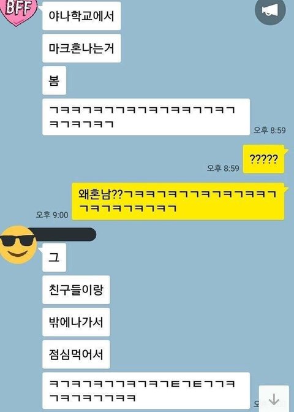
Task: Tap the yellow message starting with '왜혼남??'
Action: (x=178, y=201)
